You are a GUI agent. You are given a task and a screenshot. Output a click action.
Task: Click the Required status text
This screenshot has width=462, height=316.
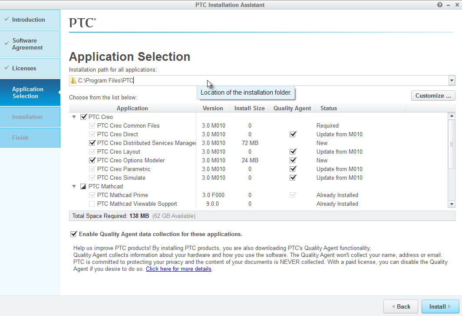[x=327, y=126]
